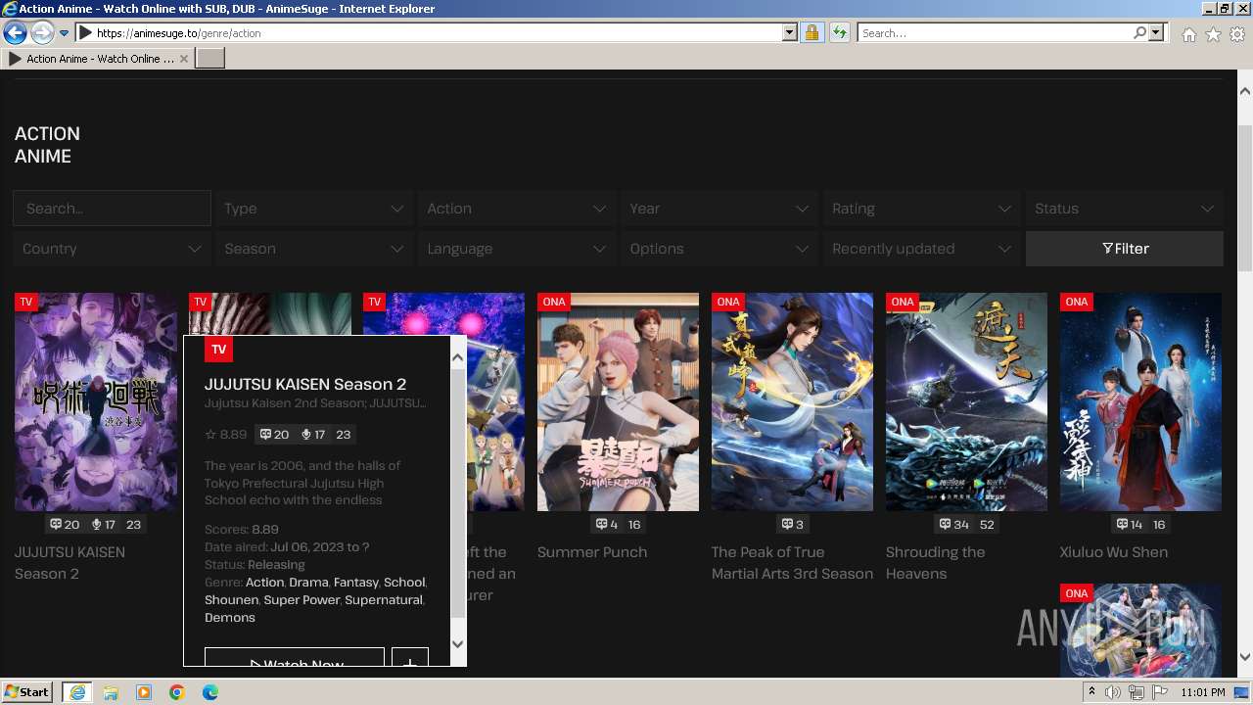Launch Chrome from the taskbar
The image size is (1253, 705).
(177, 692)
